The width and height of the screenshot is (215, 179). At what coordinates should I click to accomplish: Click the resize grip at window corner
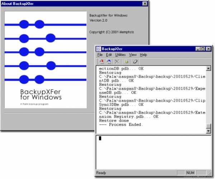click(x=210, y=173)
